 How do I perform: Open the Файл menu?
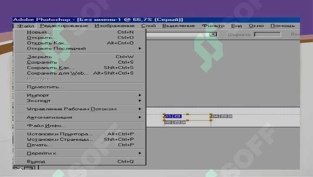pyautogui.click(x=25, y=26)
